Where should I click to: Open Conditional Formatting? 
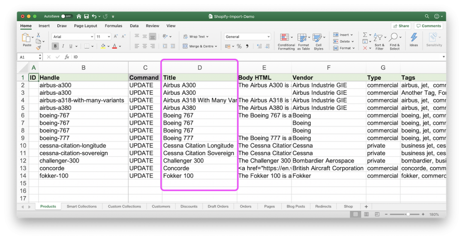[x=286, y=42]
